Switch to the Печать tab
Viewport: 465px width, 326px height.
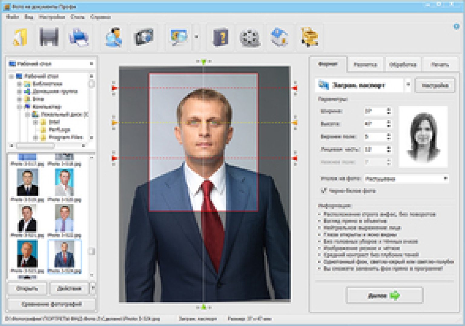[440, 65]
